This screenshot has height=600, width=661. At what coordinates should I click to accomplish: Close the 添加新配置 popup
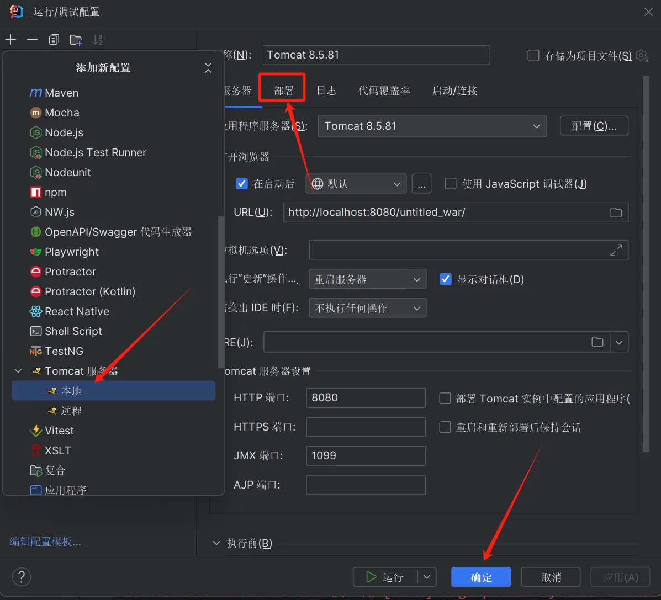point(208,67)
